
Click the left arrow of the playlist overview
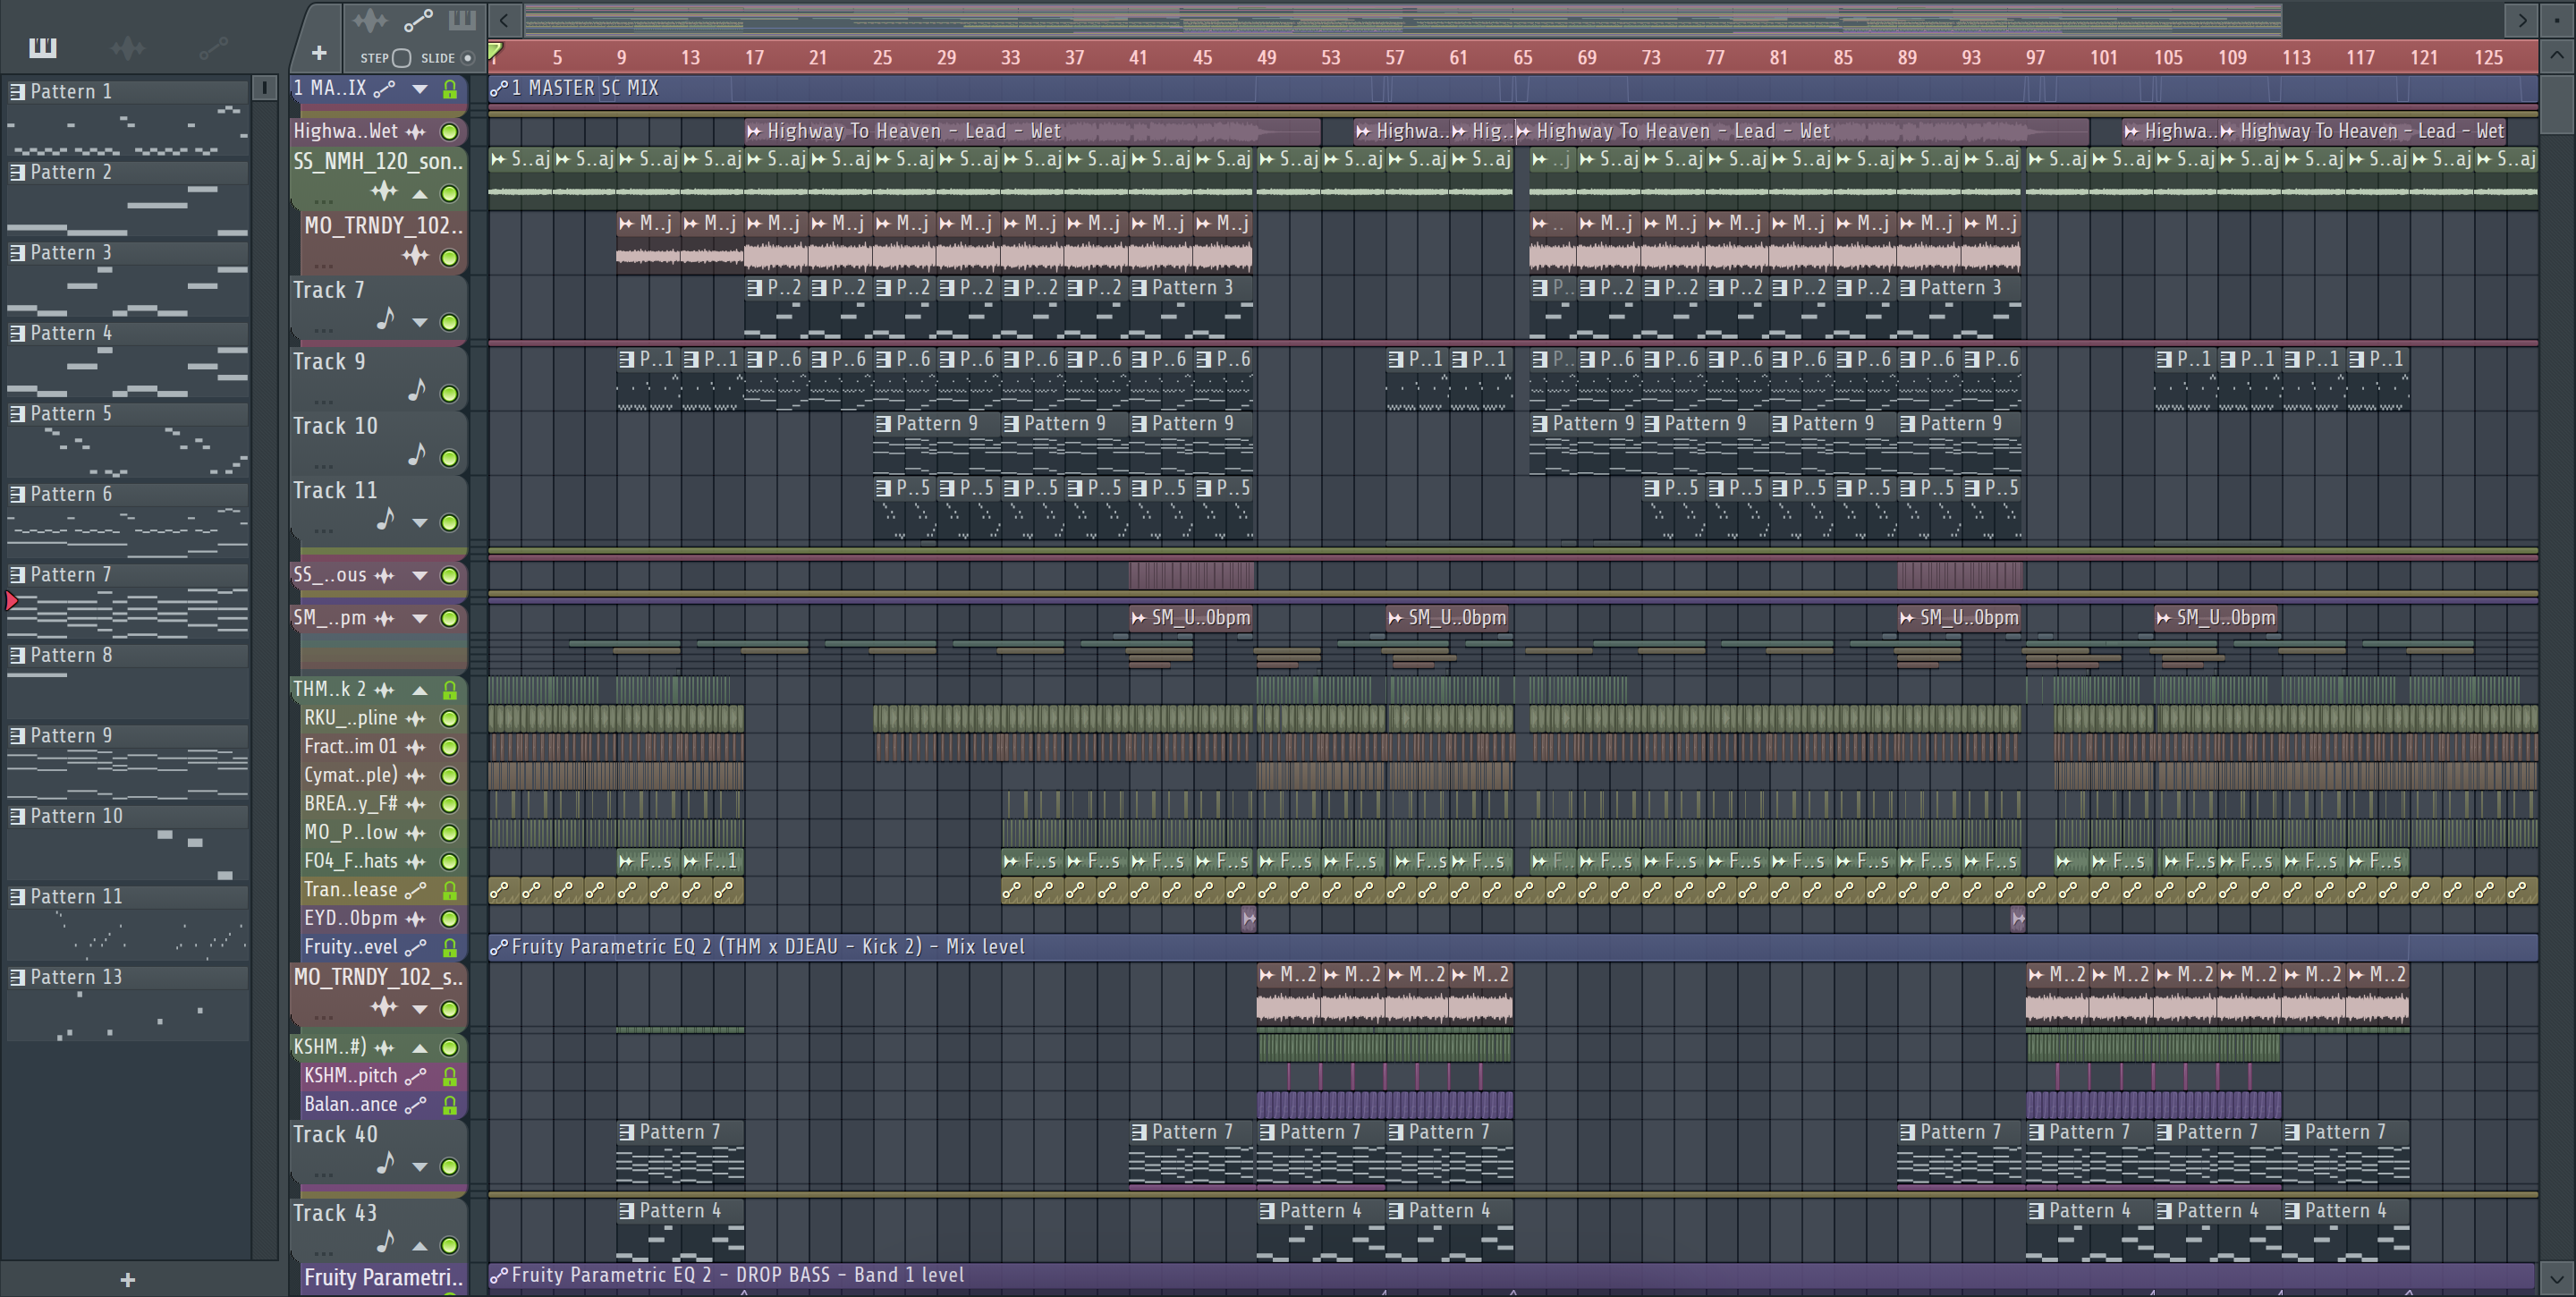(504, 19)
